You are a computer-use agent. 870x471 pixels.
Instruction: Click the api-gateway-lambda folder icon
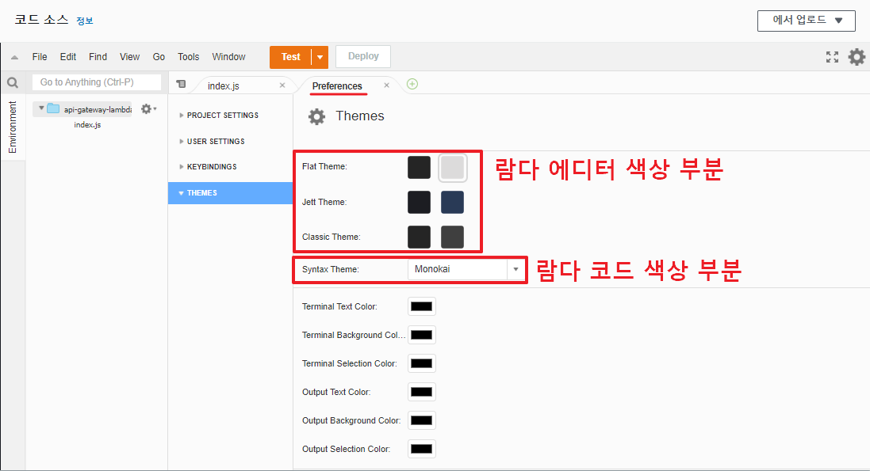[52, 108]
